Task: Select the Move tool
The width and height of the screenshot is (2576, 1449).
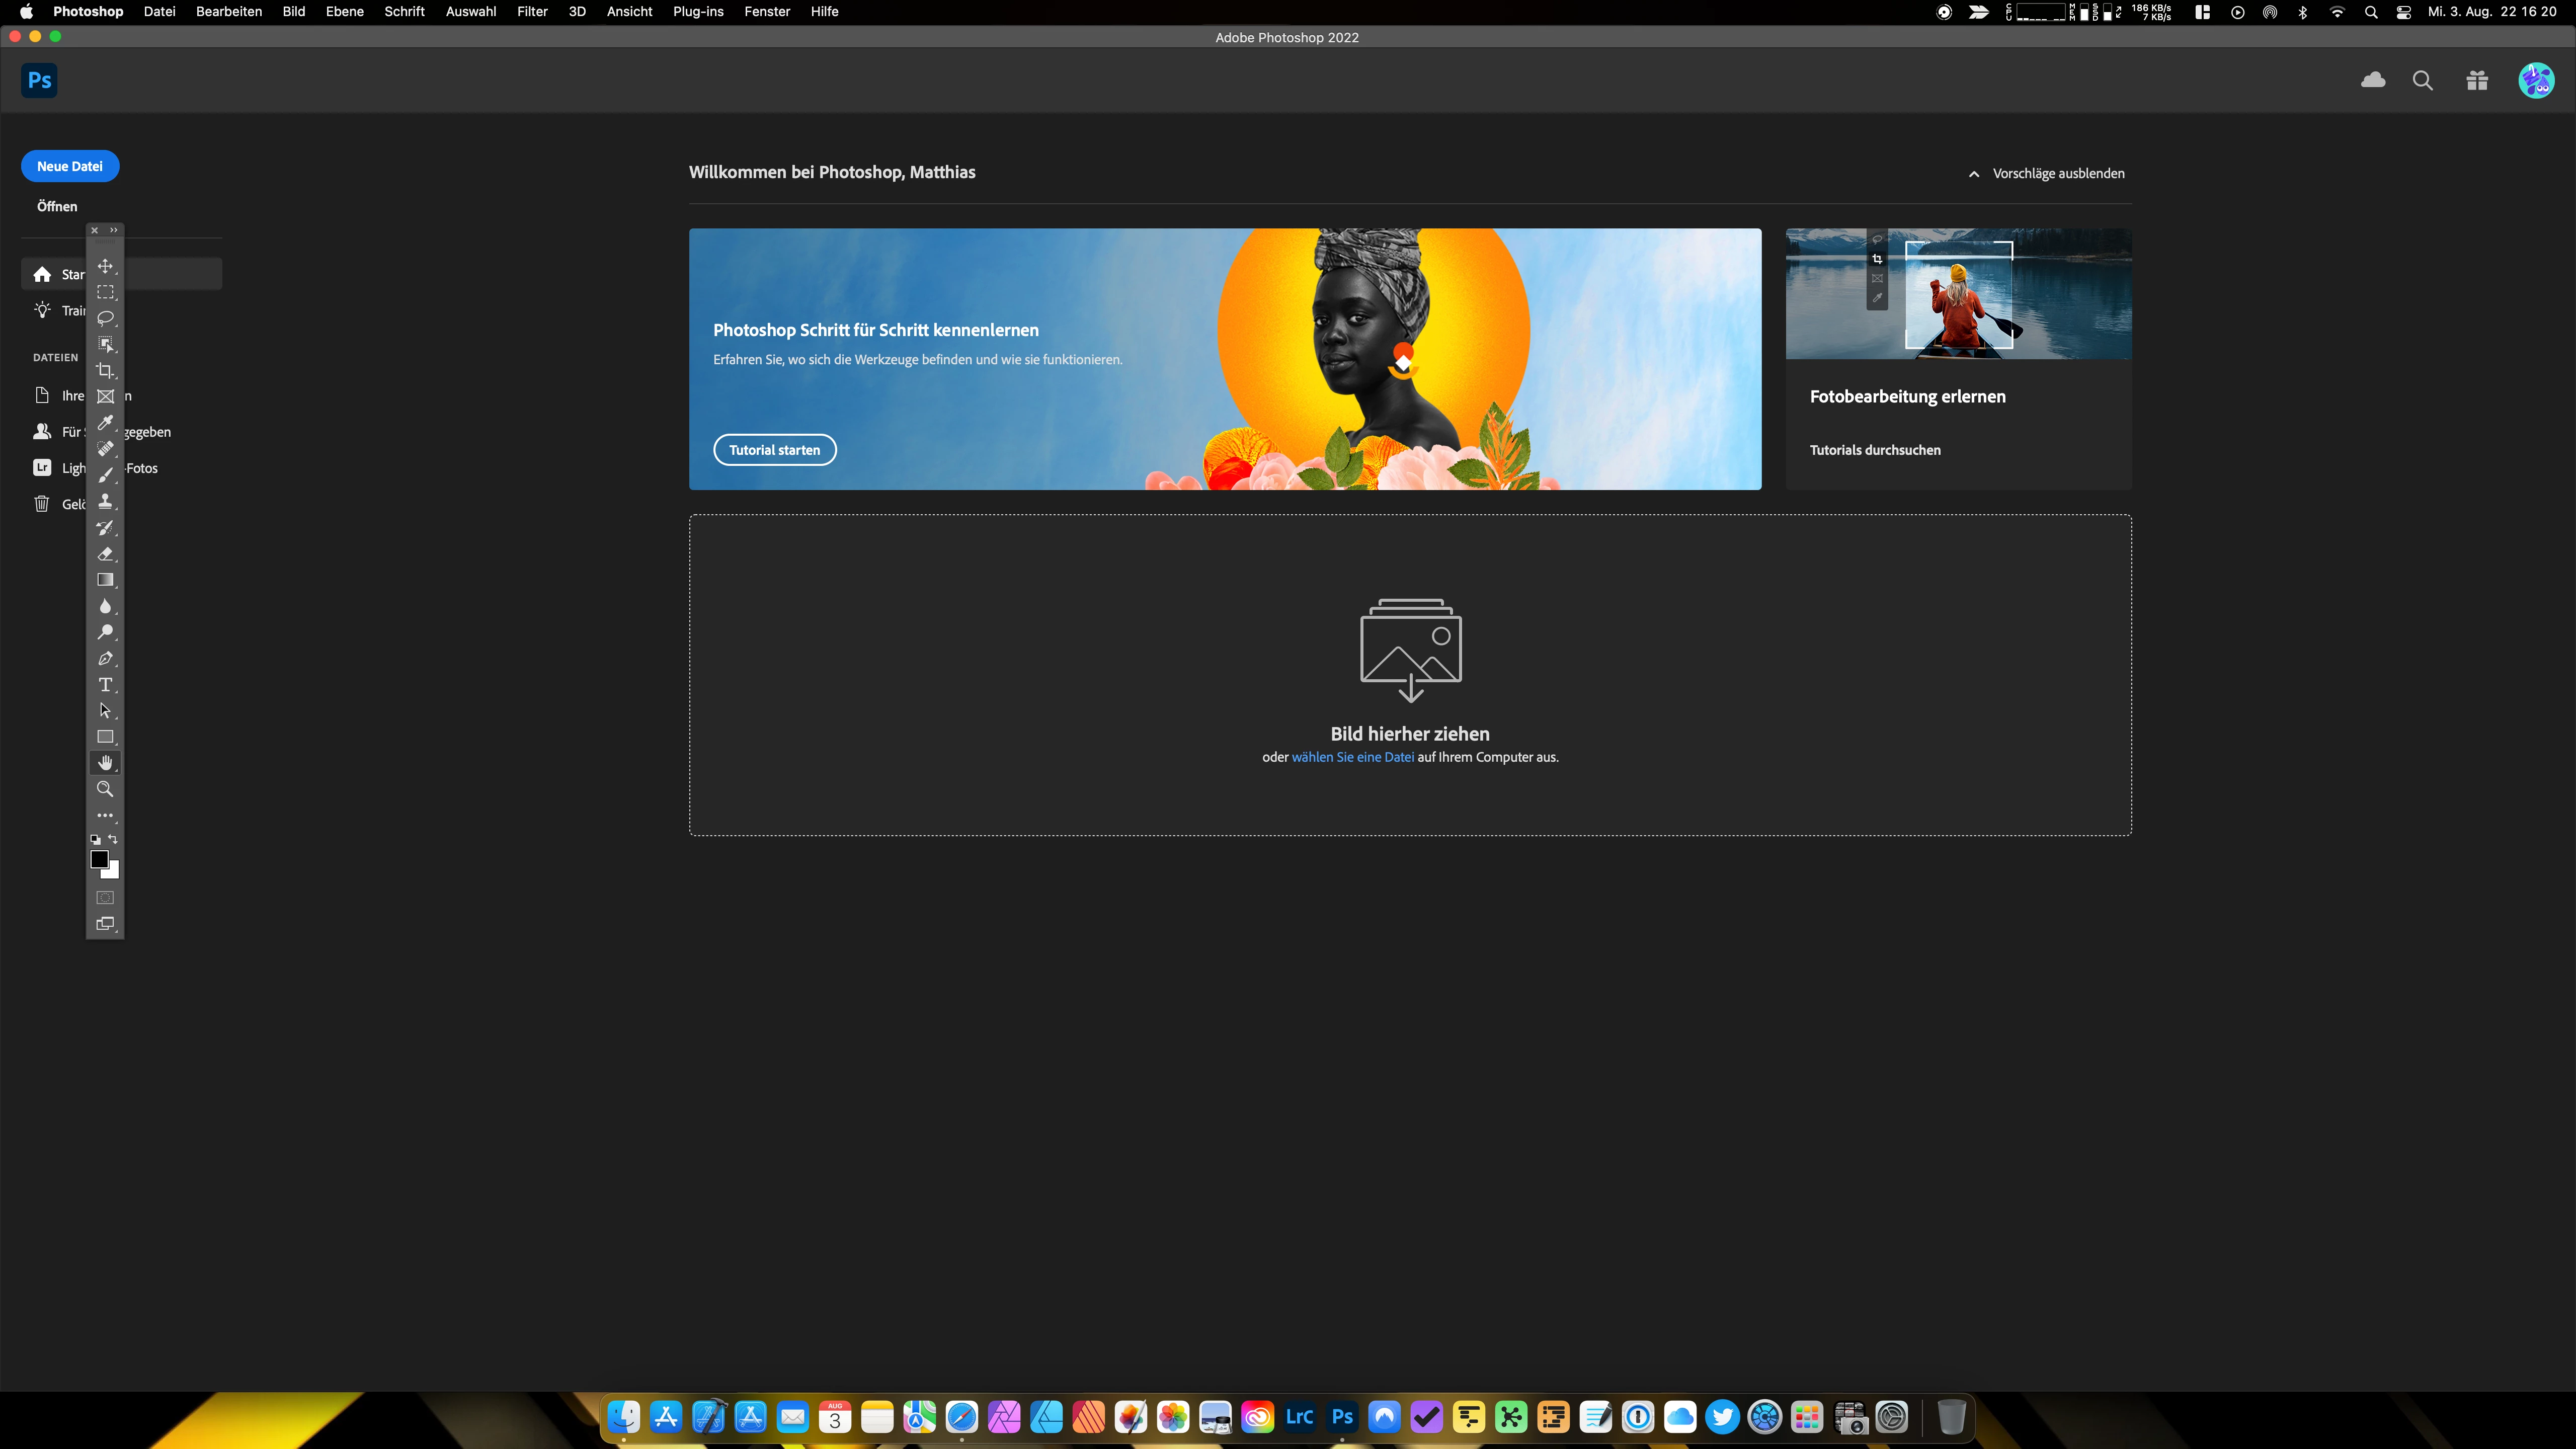Action: click(105, 266)
